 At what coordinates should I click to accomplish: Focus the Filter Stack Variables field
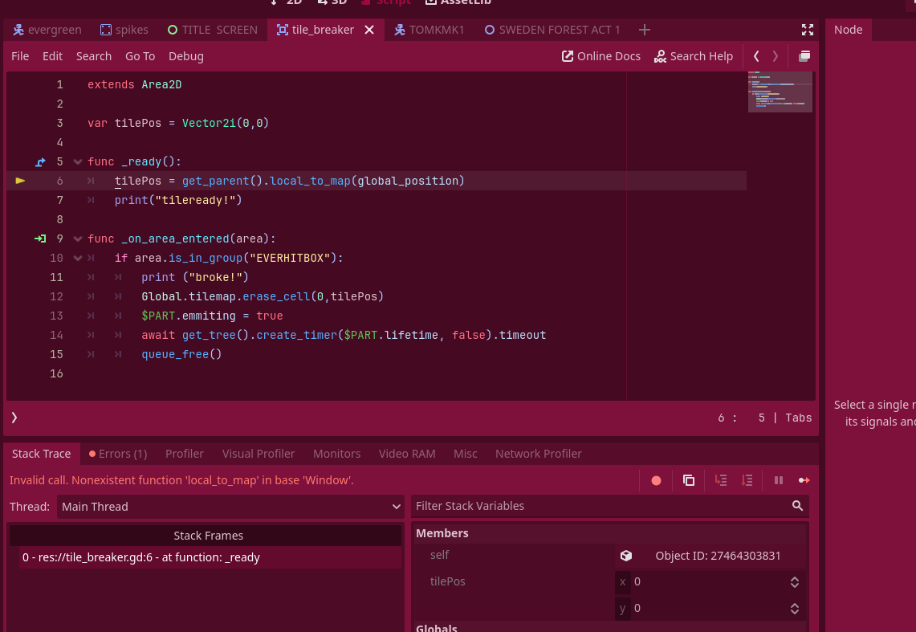pos(610,506)
